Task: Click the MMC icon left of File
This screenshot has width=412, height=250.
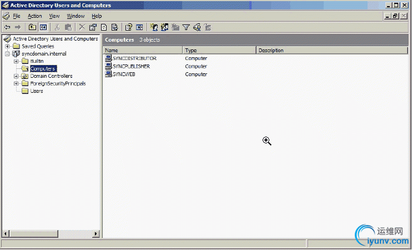Action: click(x=6, y=16)
